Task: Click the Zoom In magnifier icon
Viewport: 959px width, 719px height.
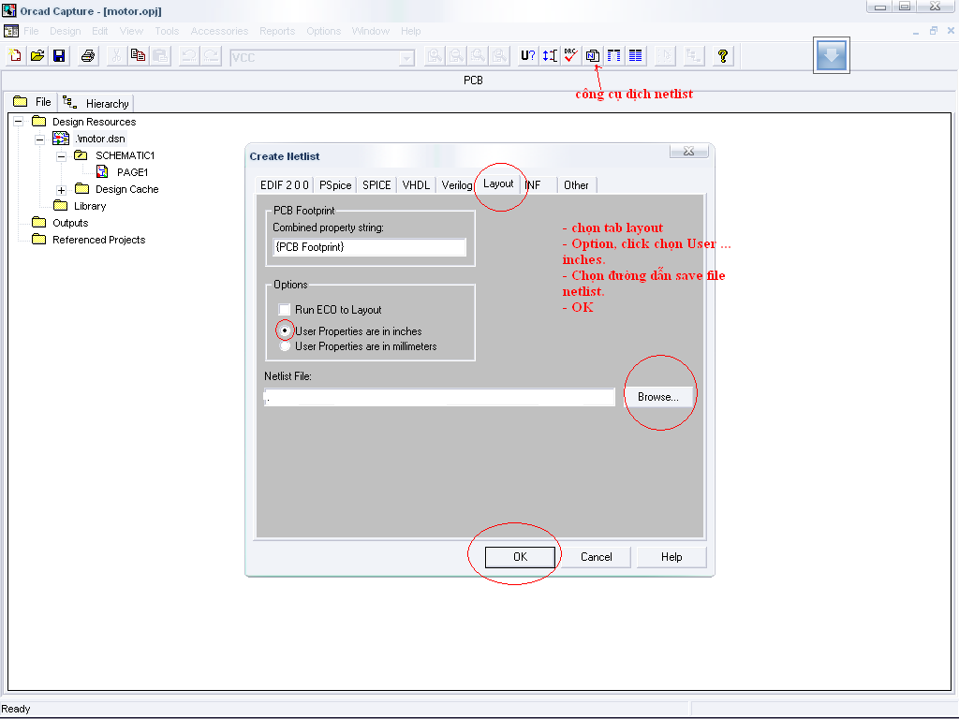Action: 435,56
